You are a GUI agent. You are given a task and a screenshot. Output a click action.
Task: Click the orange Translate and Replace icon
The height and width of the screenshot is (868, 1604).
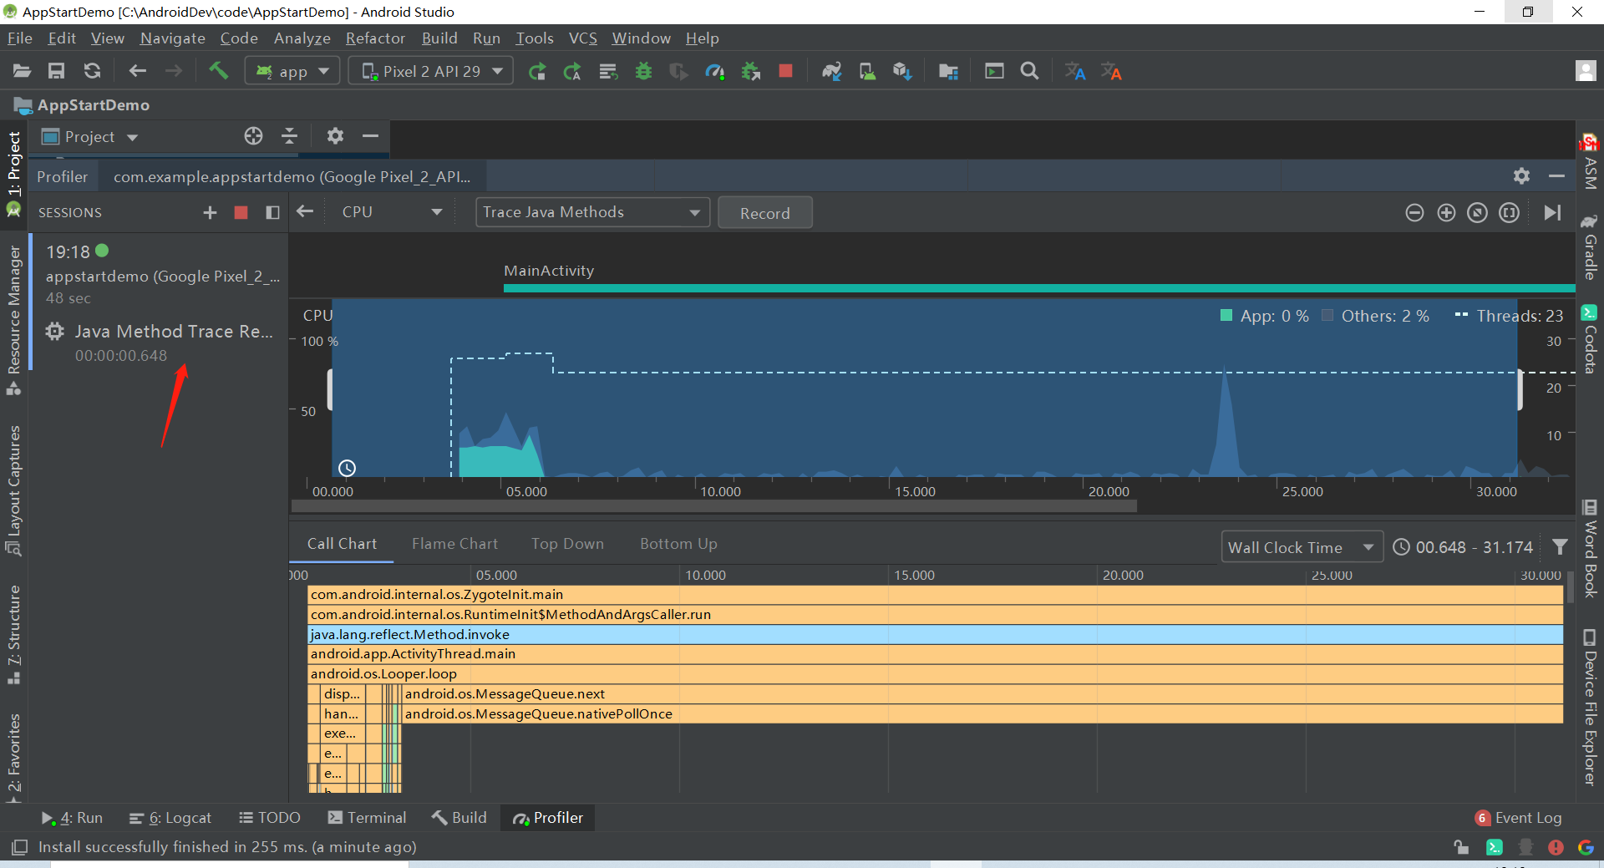1111,72
